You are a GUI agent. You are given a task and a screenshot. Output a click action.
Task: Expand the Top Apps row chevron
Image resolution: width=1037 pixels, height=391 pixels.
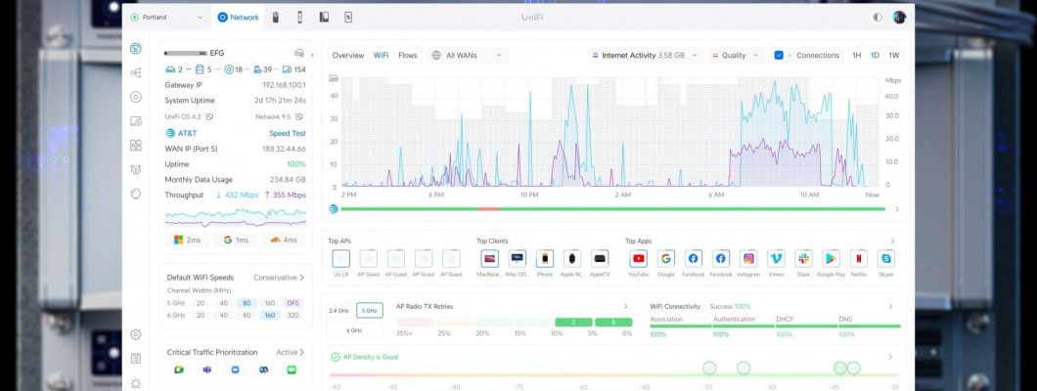[892, 241]
